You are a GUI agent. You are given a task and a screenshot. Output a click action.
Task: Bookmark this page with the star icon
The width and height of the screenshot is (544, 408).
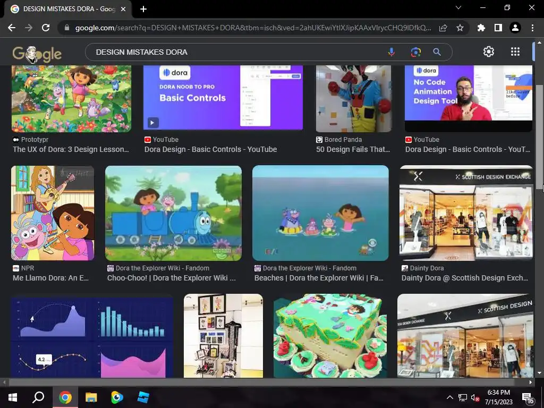(x=460, y=28)
